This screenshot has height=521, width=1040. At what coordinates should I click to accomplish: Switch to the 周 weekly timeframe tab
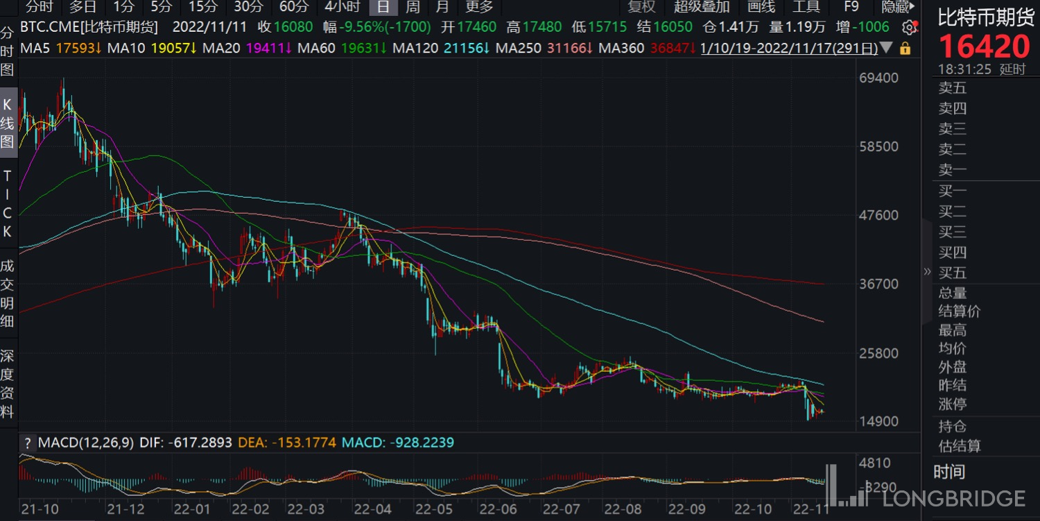coord(413,7)
